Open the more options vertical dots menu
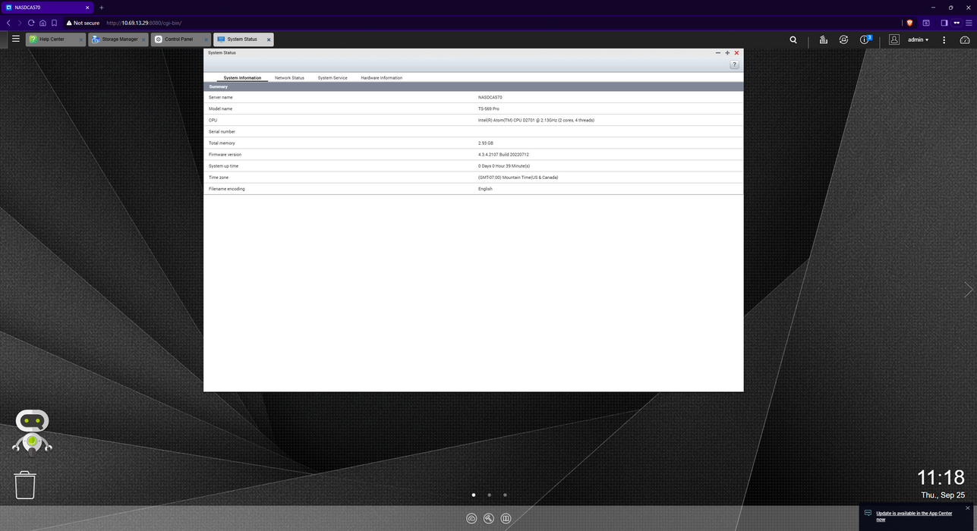 pyautogui.click(x=944, y=39)
